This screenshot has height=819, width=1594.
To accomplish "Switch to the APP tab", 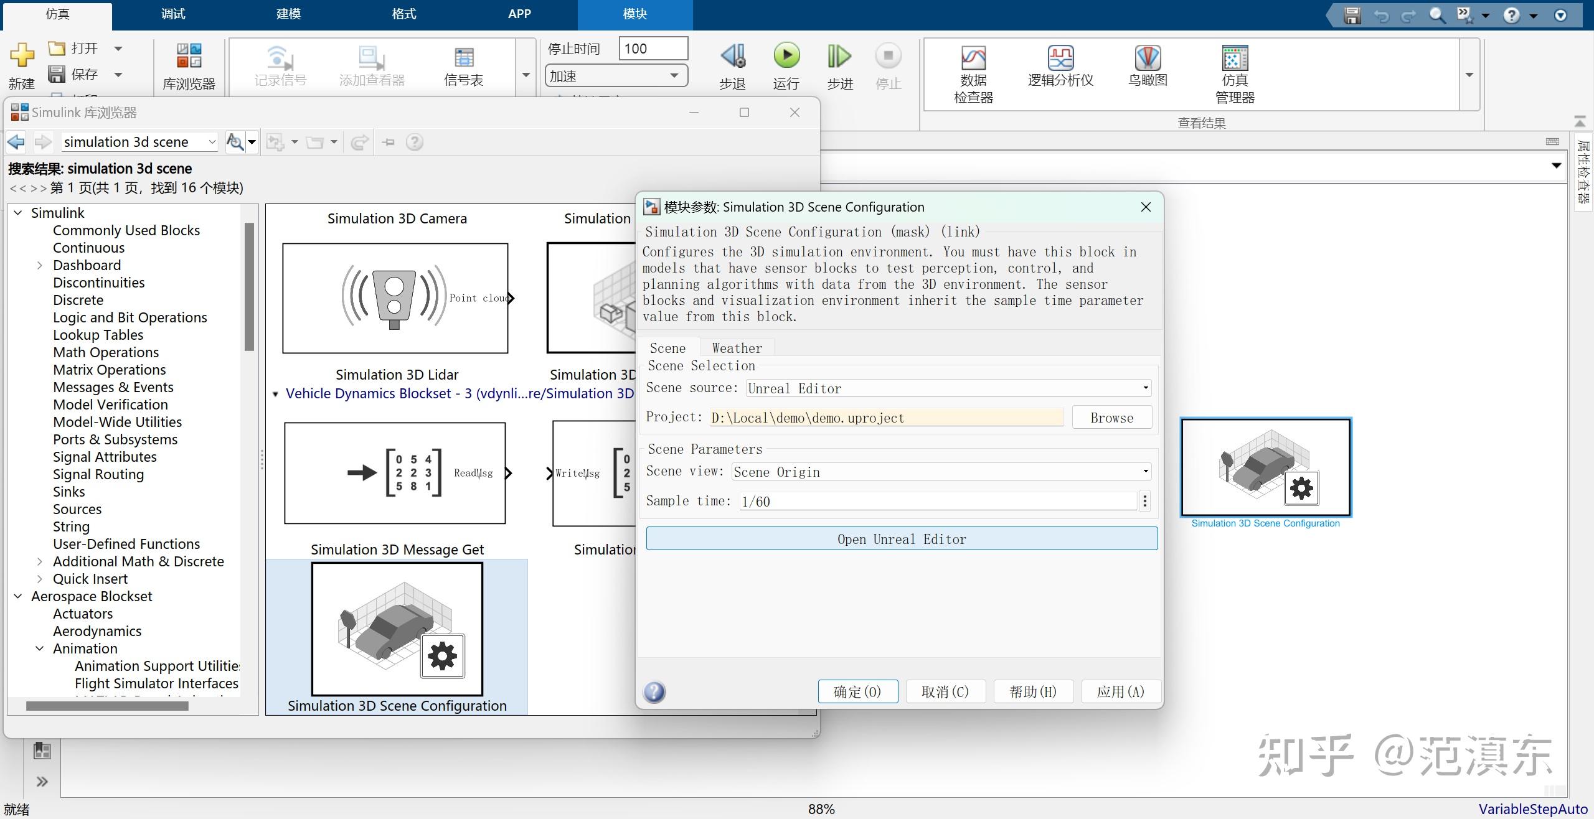I will (x=519, y=14).
